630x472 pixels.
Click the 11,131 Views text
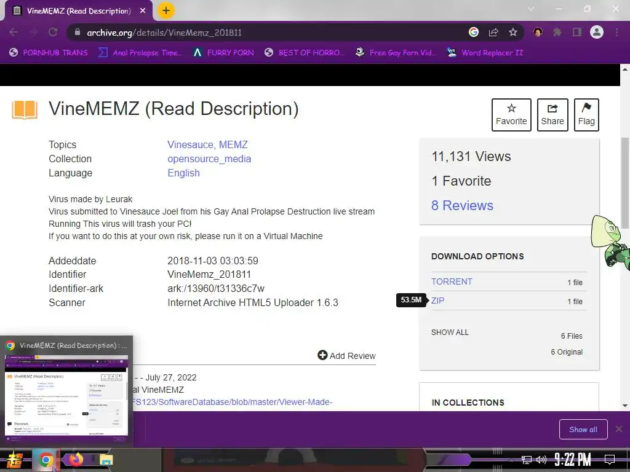pyautogui.click(x=471, y=157)
